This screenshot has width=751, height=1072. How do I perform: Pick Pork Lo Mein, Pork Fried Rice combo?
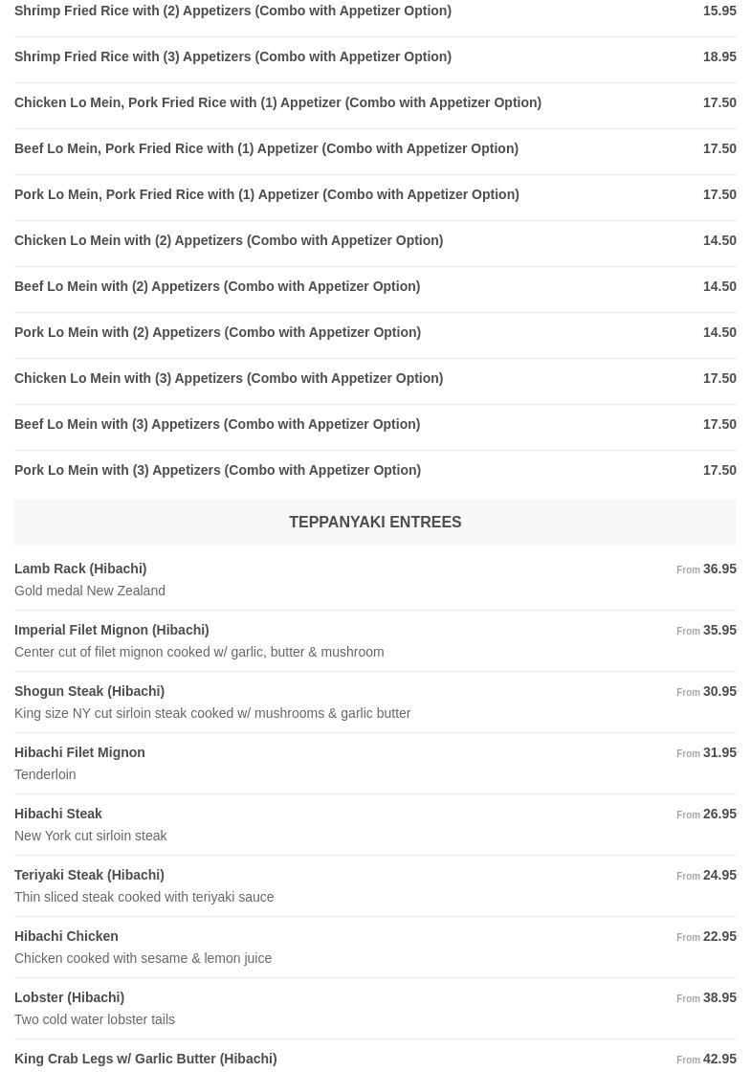[266, 194]
